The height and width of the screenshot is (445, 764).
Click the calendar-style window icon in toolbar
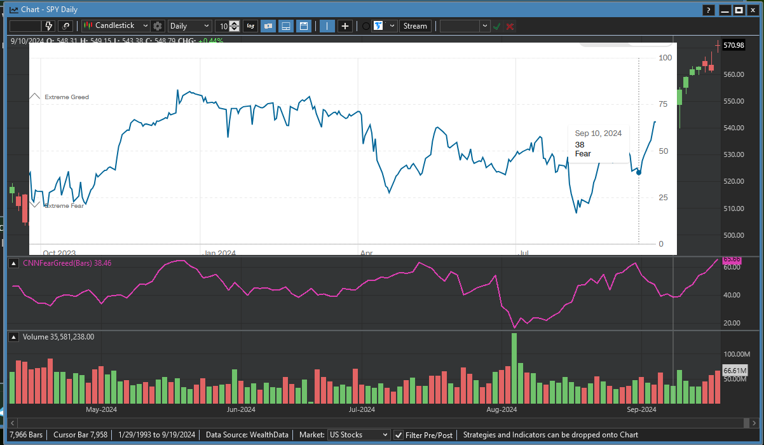coord(304,26)
